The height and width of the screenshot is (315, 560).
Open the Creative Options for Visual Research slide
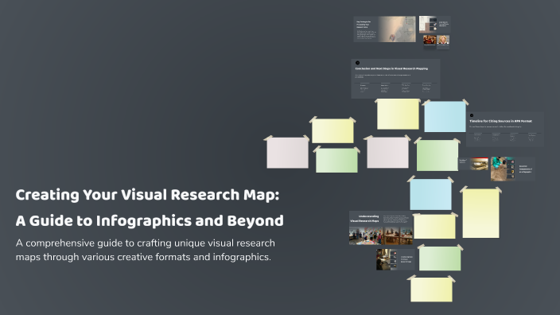[395, 259]
